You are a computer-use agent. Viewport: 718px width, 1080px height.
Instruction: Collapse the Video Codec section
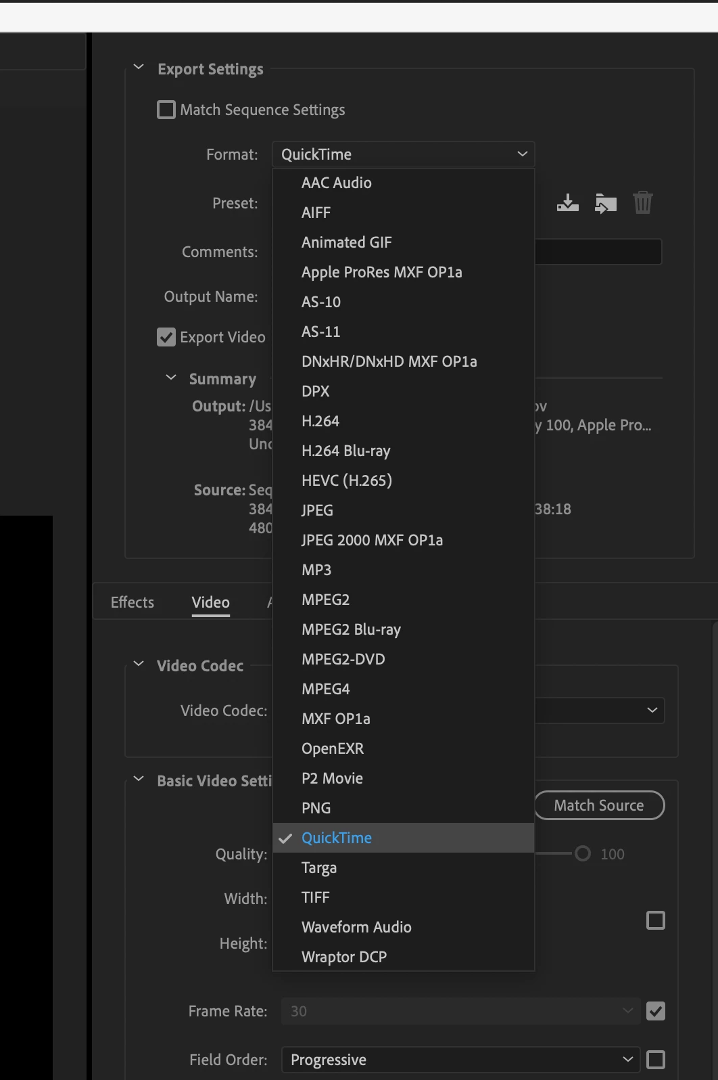tap(139, 665)
